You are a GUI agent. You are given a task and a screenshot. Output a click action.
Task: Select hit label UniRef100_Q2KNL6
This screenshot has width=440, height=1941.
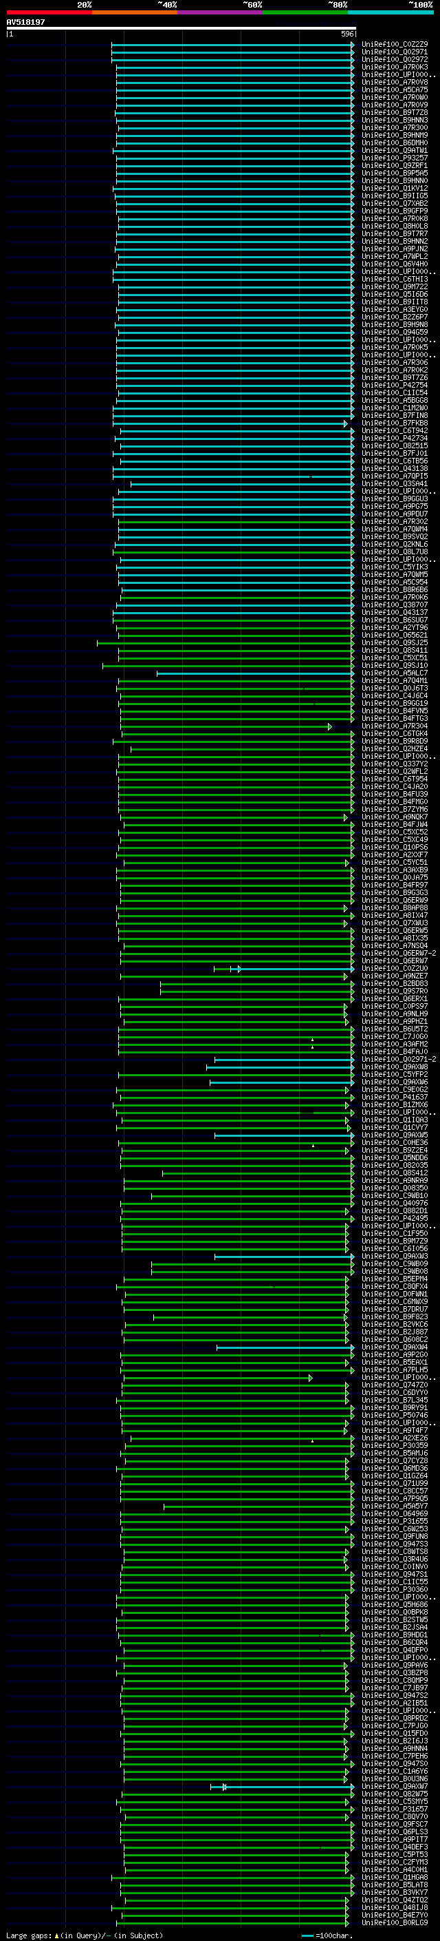tap(395, 544)
